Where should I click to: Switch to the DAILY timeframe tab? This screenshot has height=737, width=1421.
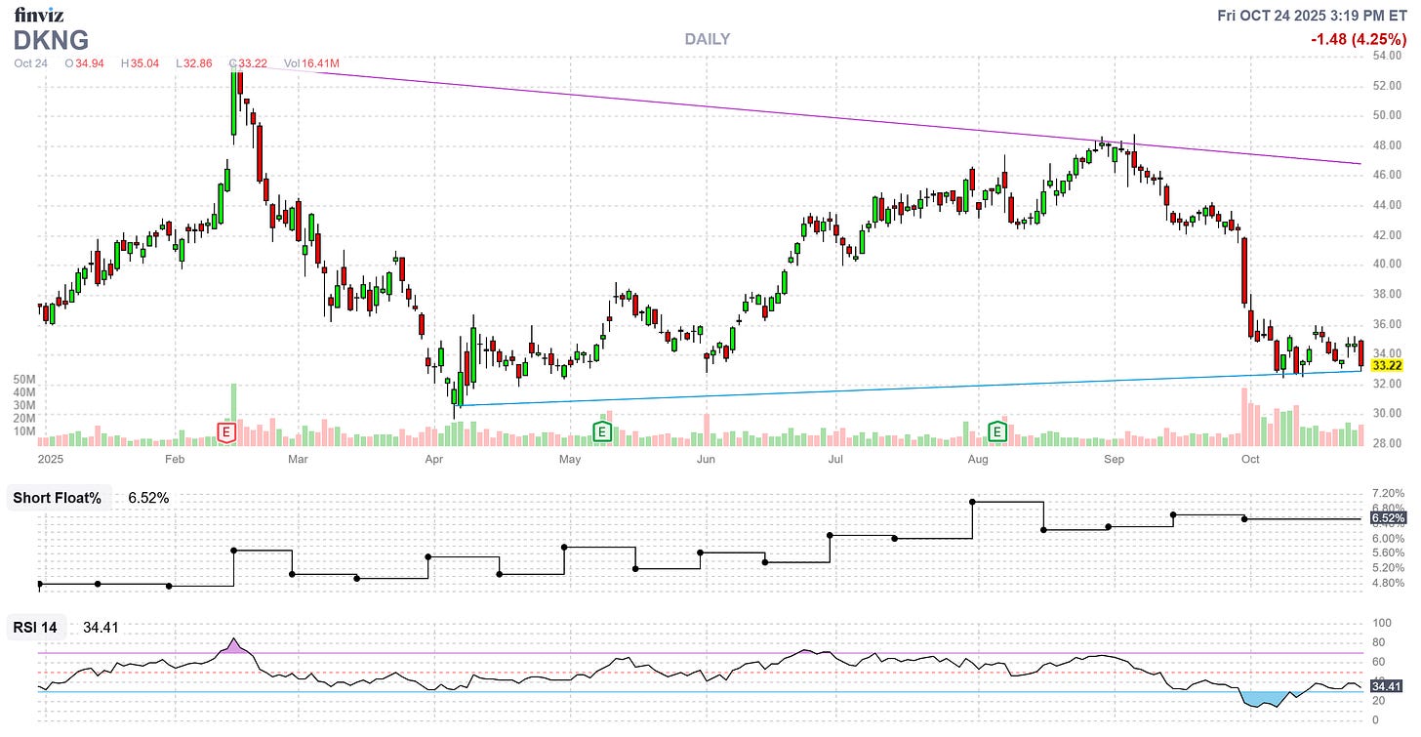click(707, 39)
